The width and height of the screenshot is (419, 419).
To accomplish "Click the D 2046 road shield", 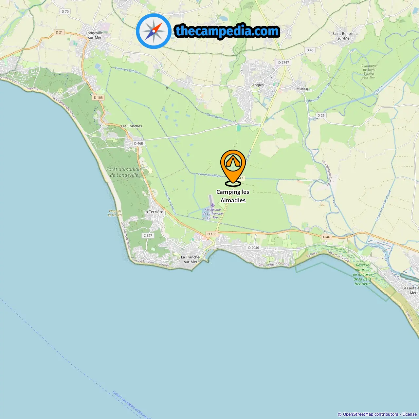I will coord(253,248).
